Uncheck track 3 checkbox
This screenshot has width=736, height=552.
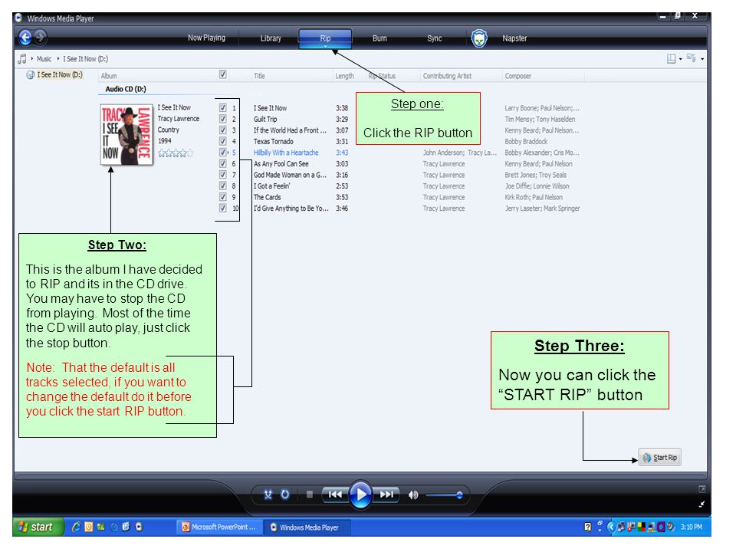tap(223, 130)
